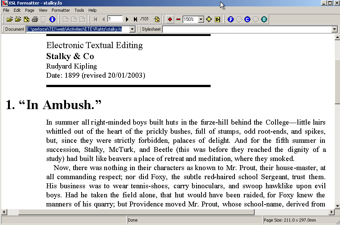Open the Tools menu
Viewport: 340px width, 225px height.
coord(79,10)
